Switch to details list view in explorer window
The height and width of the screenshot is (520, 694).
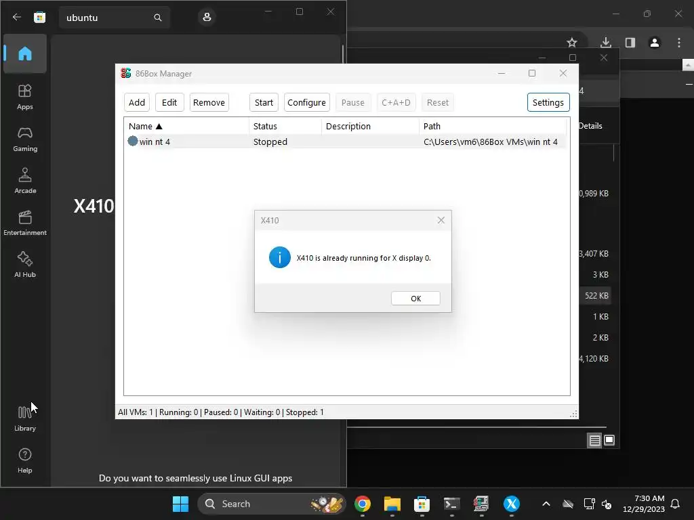click(x=594, y=440)
